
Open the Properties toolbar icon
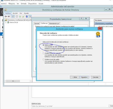17,17
